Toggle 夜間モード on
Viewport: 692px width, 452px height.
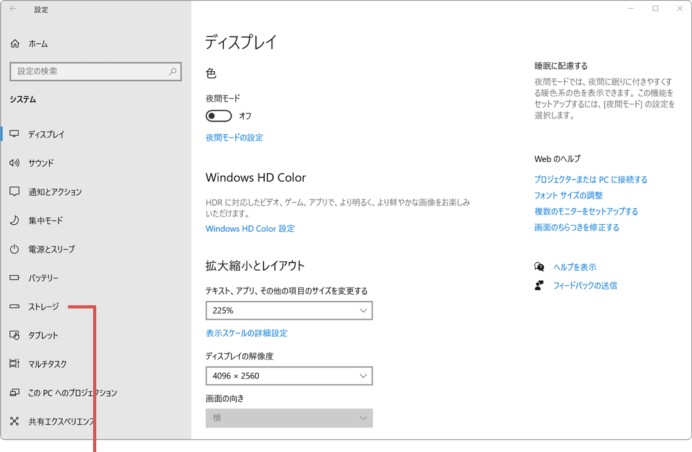(219, 115)
